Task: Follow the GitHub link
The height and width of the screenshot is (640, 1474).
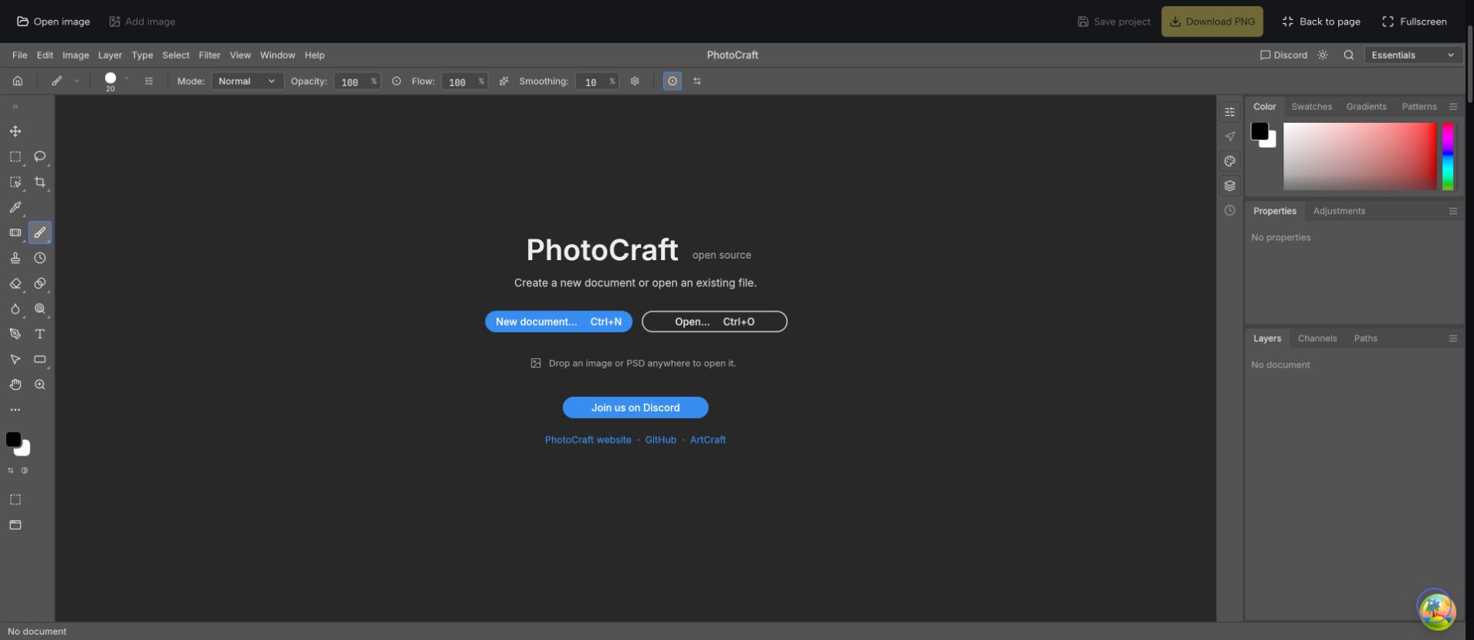Action: click(660, 440)
